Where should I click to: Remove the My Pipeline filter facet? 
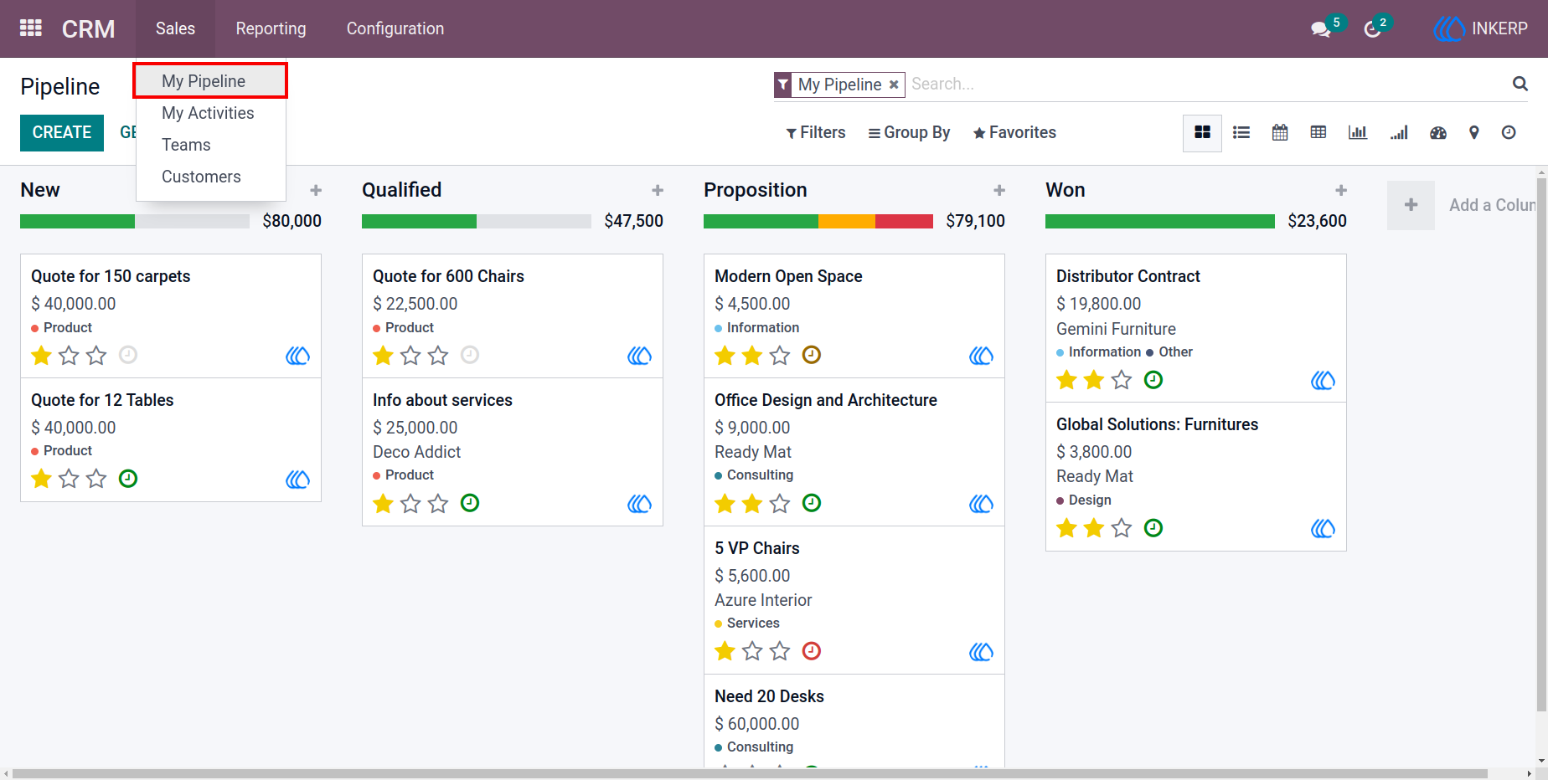pyautogui.click(x=894, y=85)
